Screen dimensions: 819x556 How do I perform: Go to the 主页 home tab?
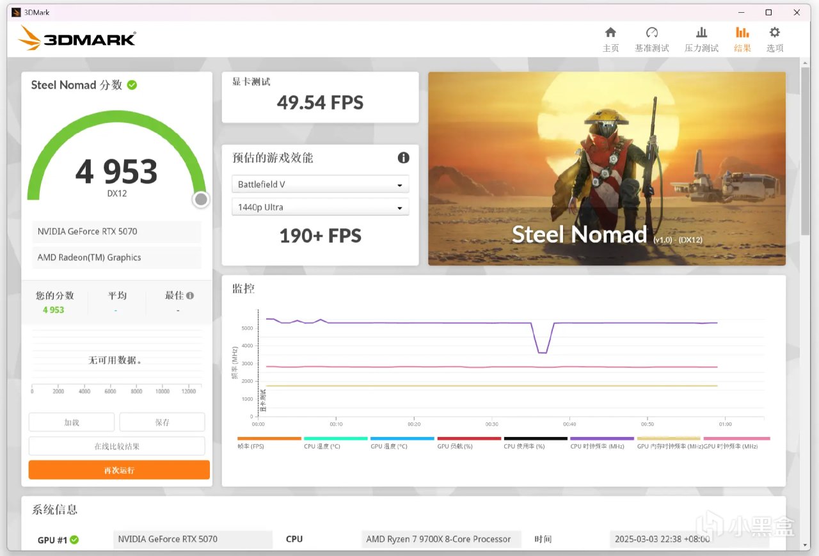tap(610, 40)
